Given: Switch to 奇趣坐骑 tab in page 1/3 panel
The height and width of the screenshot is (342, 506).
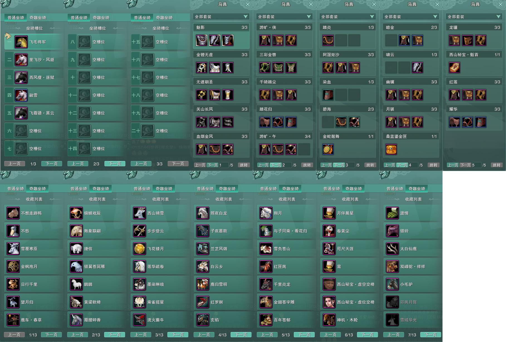Looking at the screenshot, I should click(38, 18).
